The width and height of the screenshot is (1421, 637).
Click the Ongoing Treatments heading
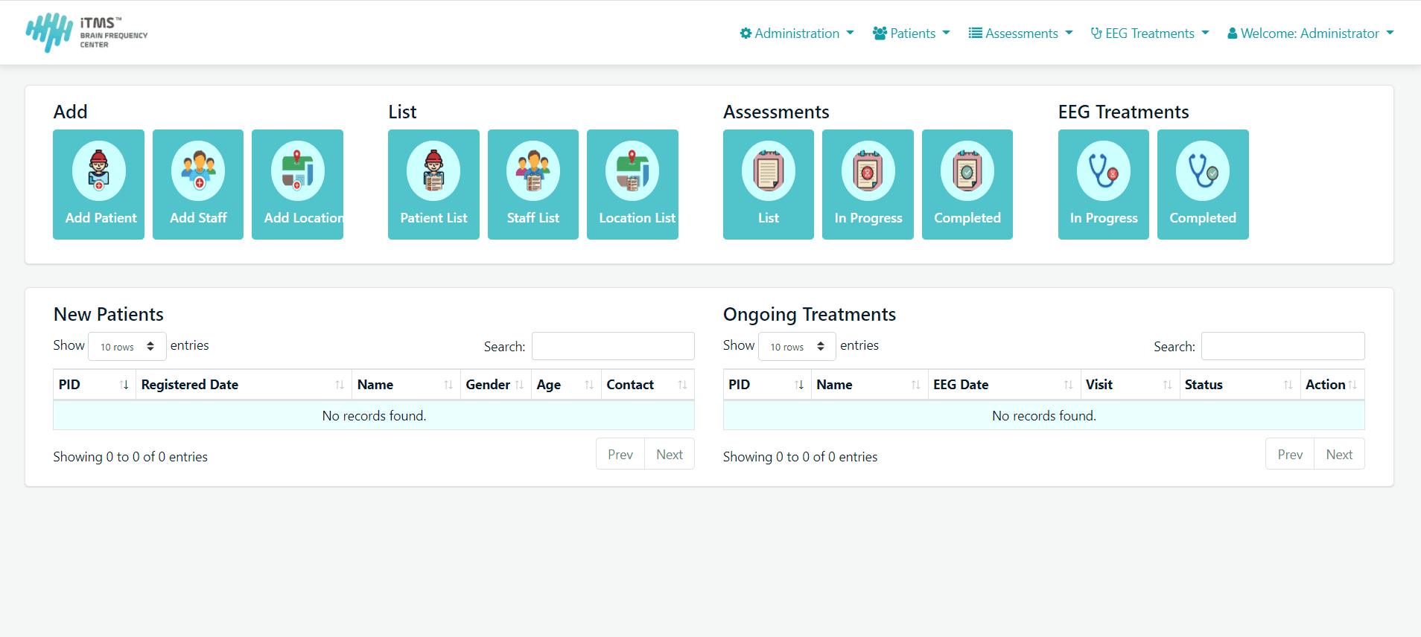click(810, 314)
